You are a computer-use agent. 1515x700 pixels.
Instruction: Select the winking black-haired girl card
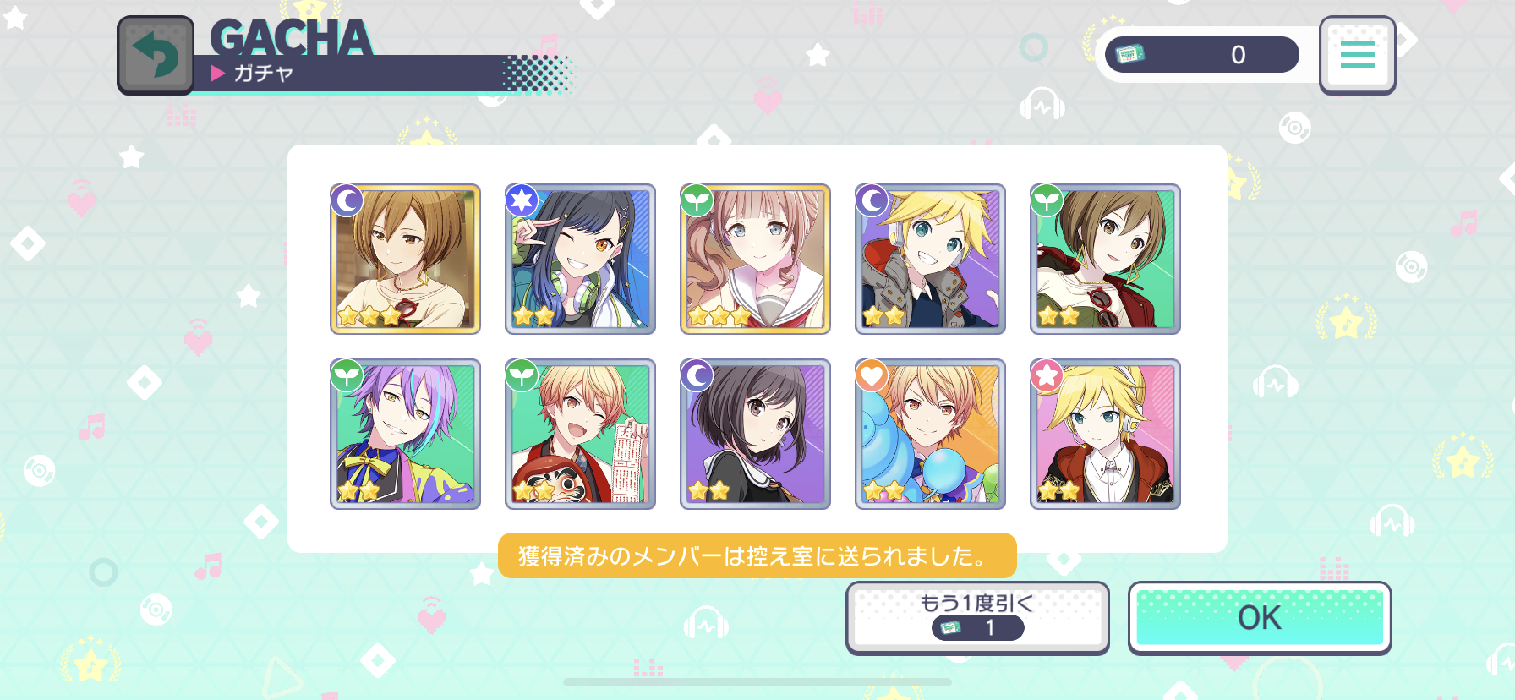click(580, 259)
